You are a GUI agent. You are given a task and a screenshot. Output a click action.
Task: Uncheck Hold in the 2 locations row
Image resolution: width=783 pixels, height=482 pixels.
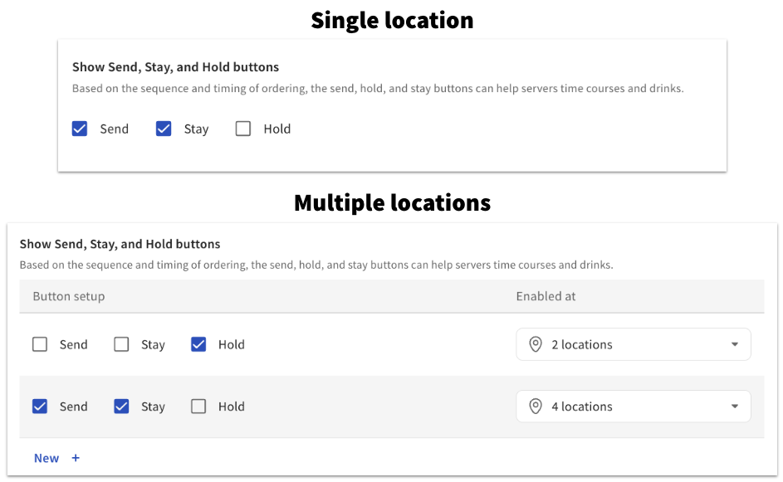[x=198, y=344]
